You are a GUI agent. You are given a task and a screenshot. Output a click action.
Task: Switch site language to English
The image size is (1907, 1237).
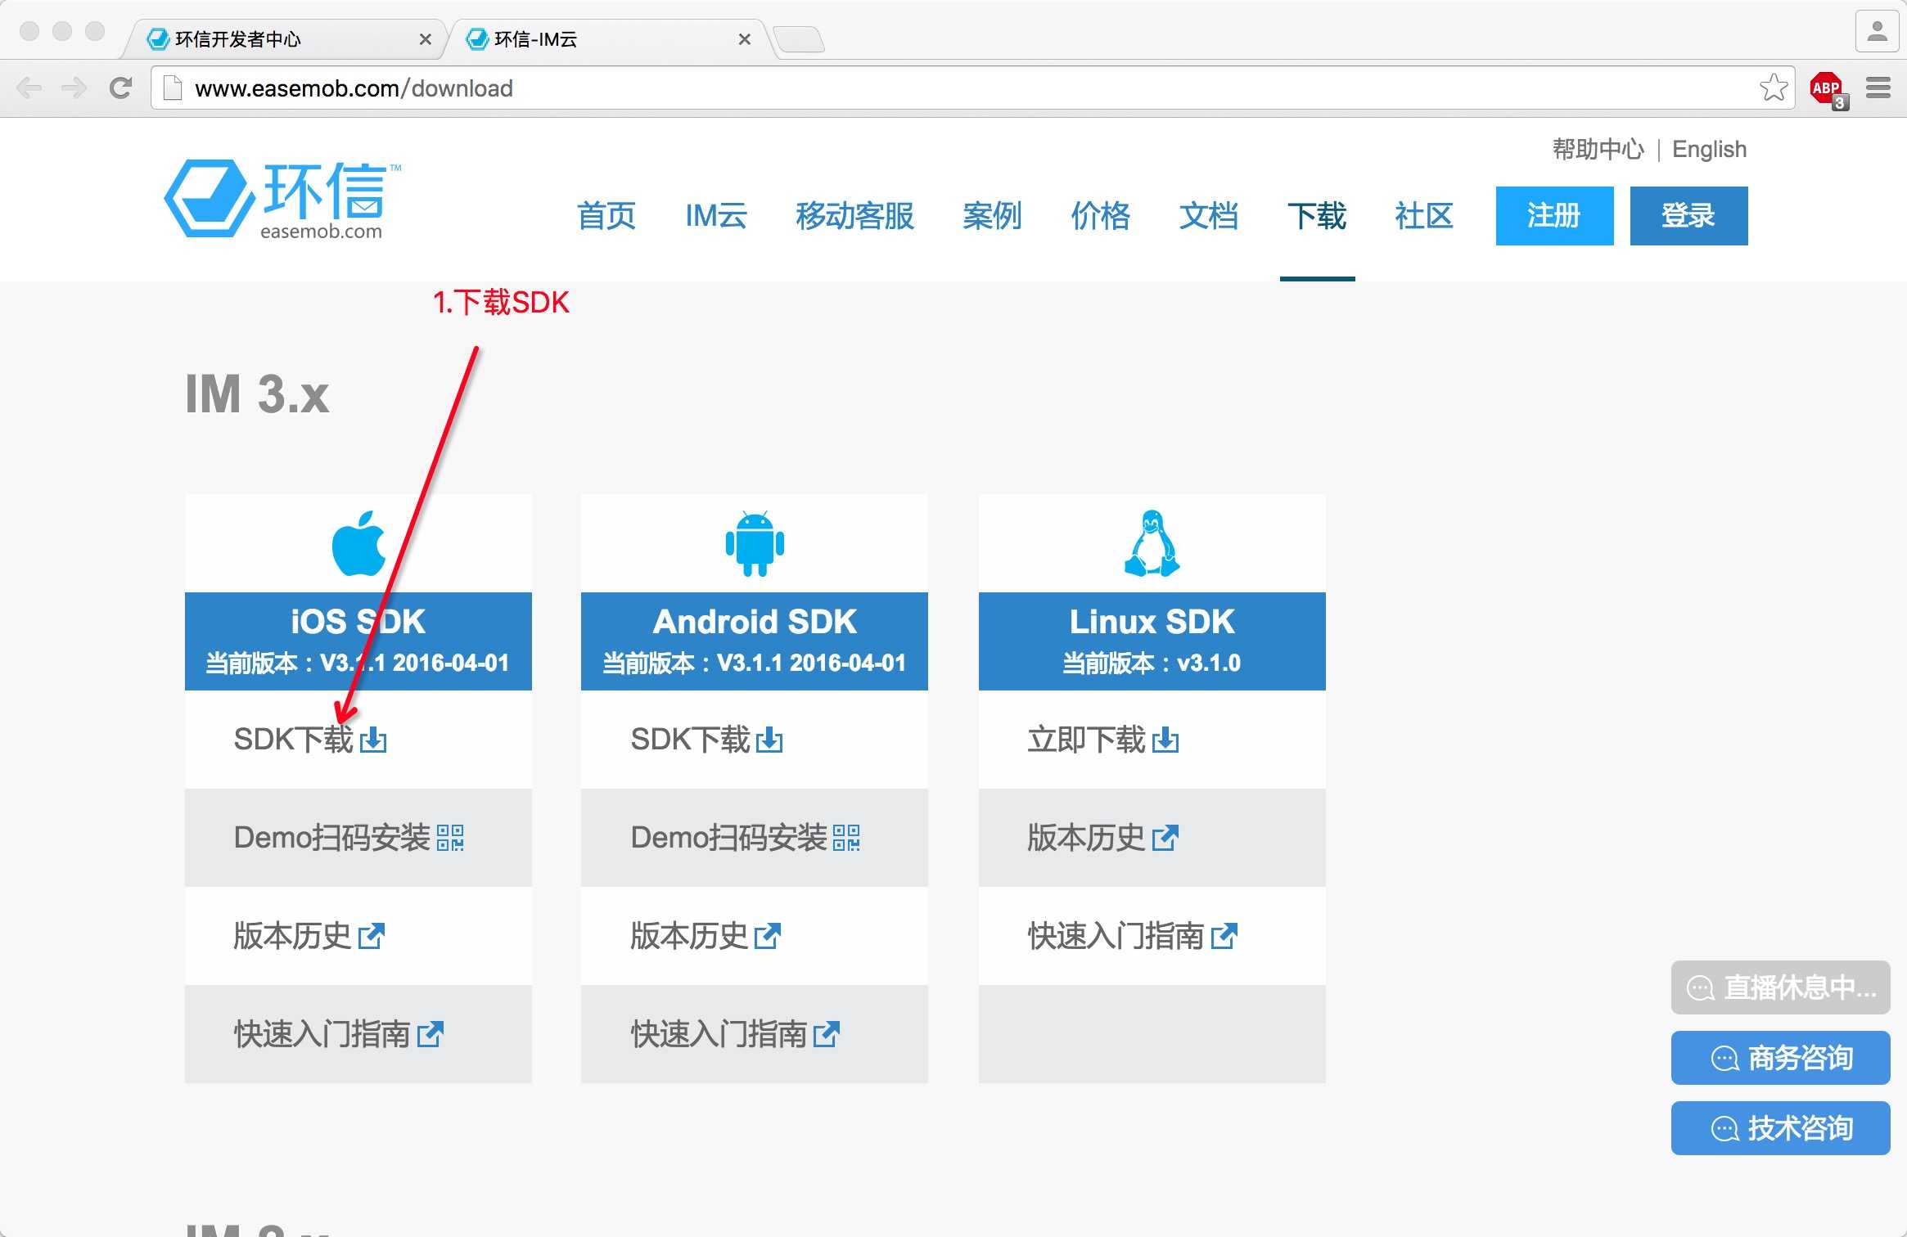[1709, 149]
